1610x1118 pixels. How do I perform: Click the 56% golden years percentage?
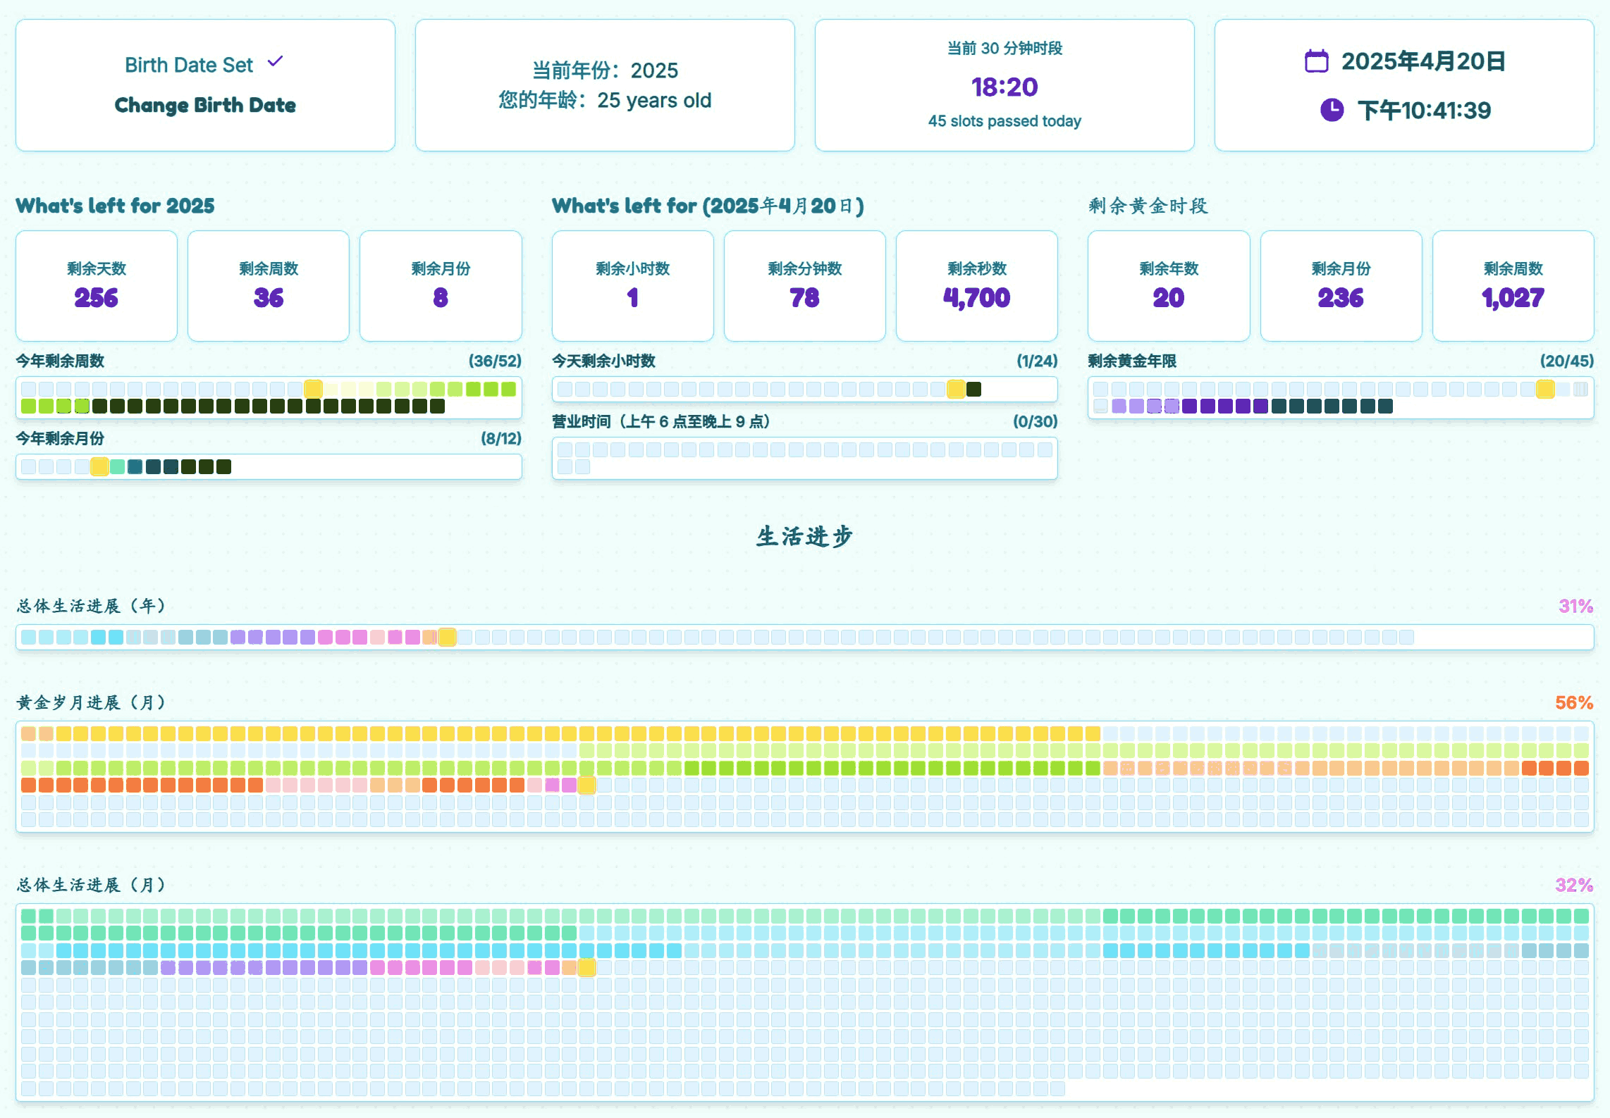[1573, 702]
